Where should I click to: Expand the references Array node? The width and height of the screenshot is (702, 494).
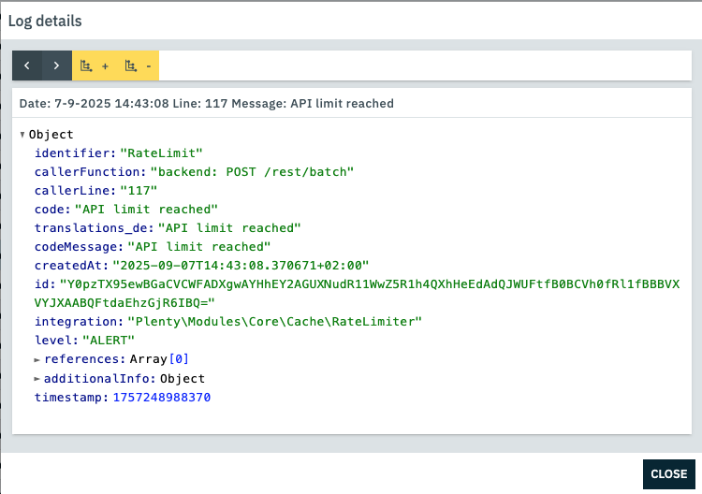point(37,359)
